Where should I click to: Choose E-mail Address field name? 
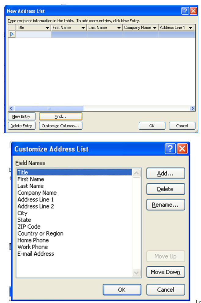pos(35,254)
